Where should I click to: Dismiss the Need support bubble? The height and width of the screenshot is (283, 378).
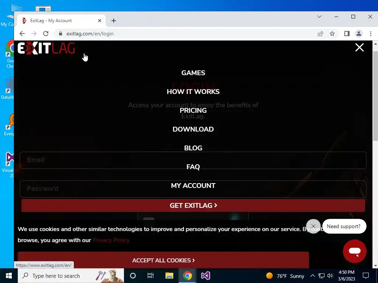[x=313, y=226]
